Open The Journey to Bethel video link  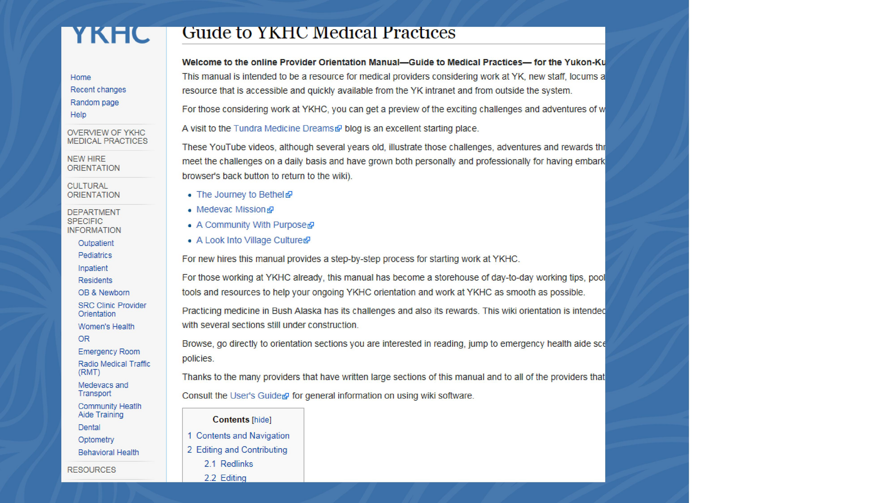coord(240,195)
